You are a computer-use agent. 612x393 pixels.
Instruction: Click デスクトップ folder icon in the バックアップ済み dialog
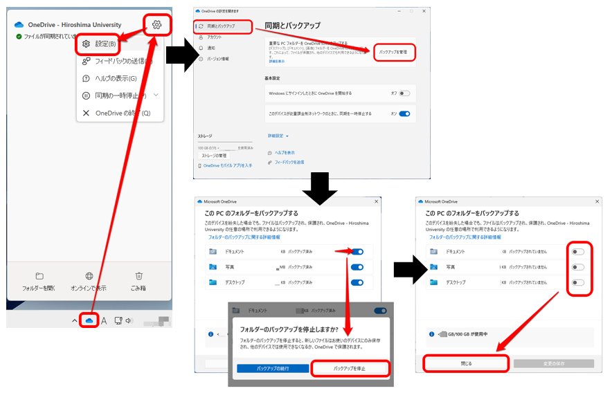click(x=213, y=282)
